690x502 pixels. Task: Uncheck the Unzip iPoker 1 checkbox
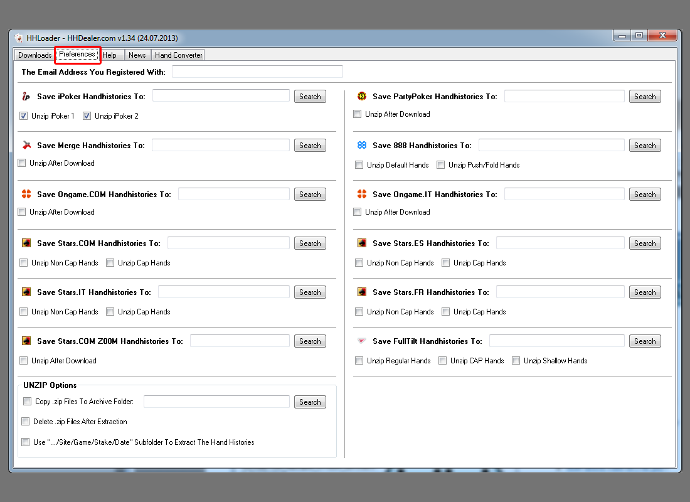[x=24, y=116]
